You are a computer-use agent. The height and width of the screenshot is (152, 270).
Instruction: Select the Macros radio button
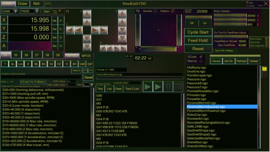(x=201, y=61)
